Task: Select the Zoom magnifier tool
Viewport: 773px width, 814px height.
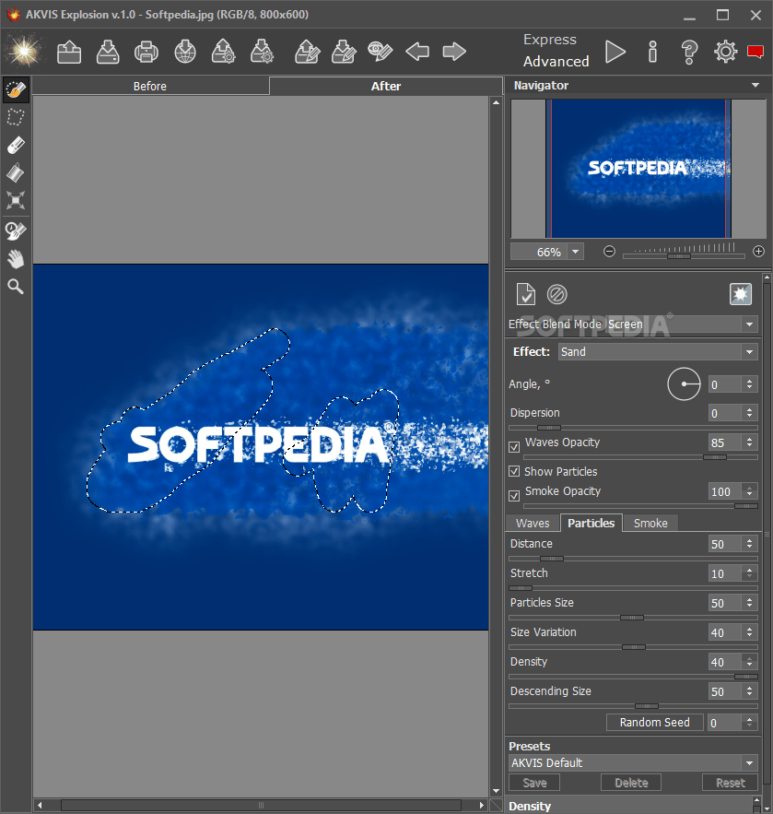Action: 16,286
